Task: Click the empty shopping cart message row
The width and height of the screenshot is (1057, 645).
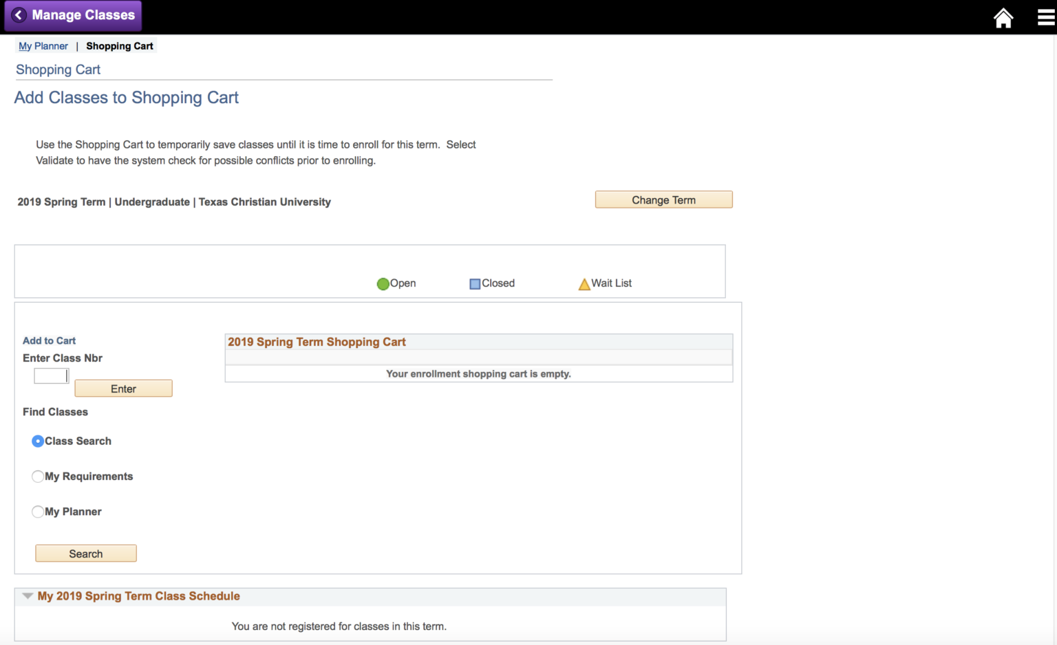Action: [x=478, y=374]
